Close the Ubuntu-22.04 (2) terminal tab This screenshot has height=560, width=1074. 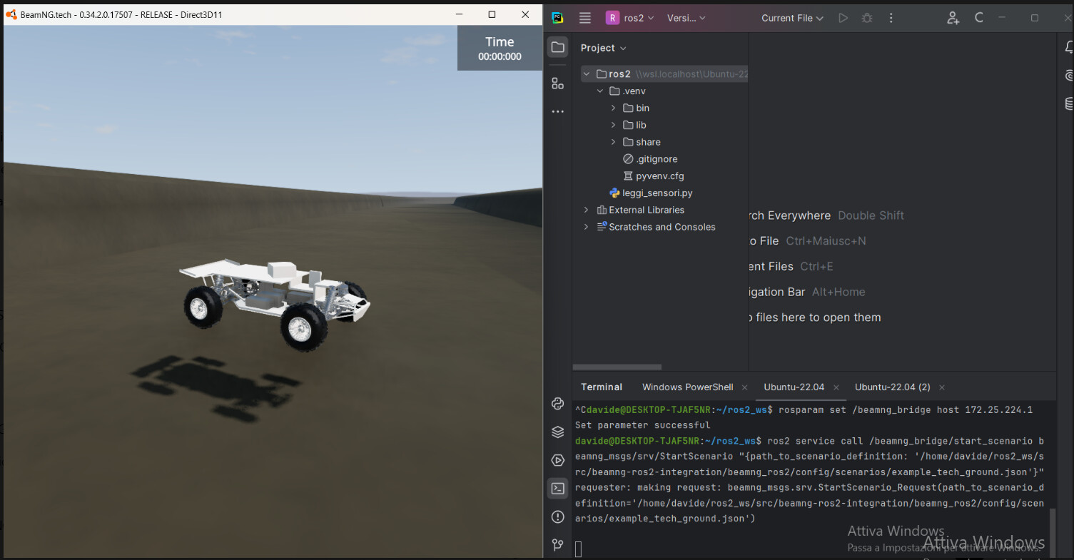tap(942, 387)
